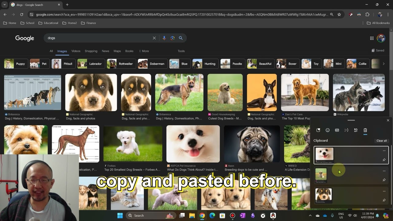Open OneNote from the taskbar
The width and height of the screenshot is (393, 221).
click(x=243, y=215)
